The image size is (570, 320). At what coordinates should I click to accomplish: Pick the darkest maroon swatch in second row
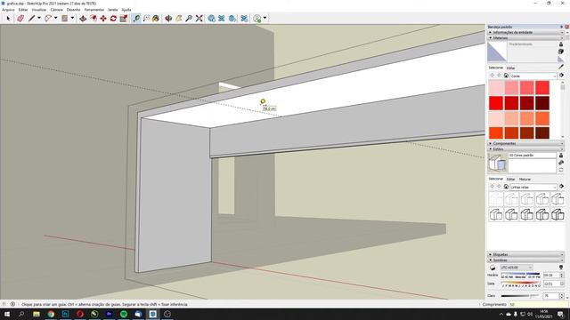tap(542, 103)
